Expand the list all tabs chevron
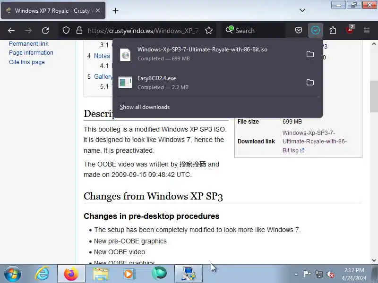Image resolution: width=378 pixels, height=283 pixels. (x=302, y=10)
